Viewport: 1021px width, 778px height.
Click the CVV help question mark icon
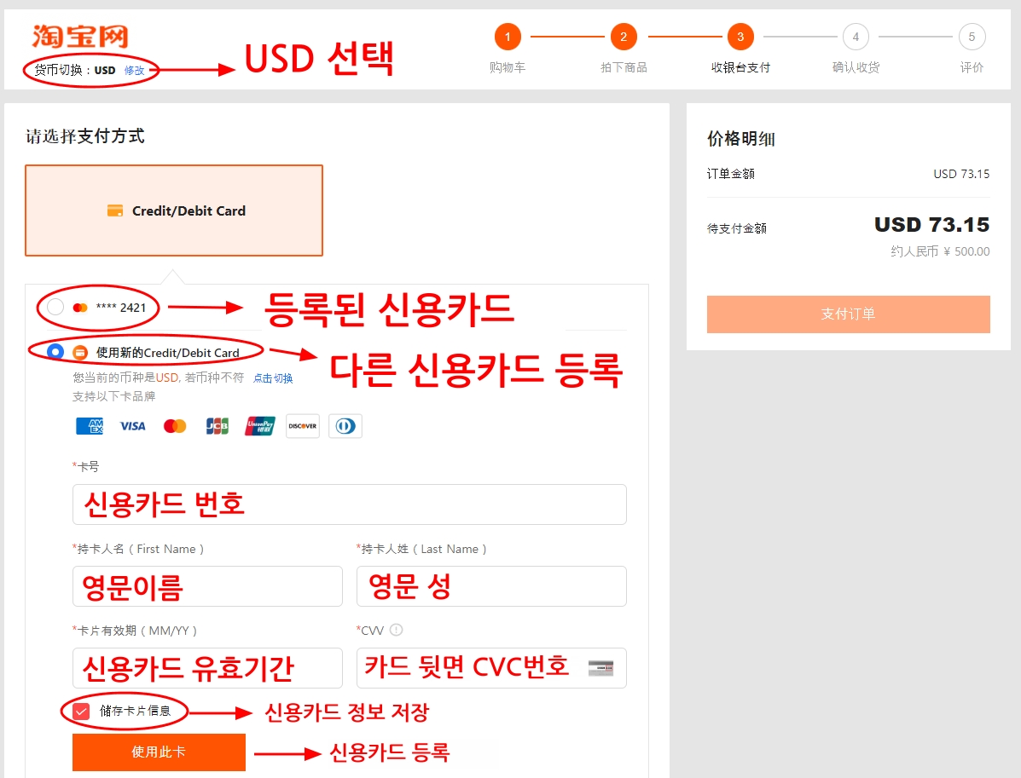pyautogui.click(x=396, y=631)
